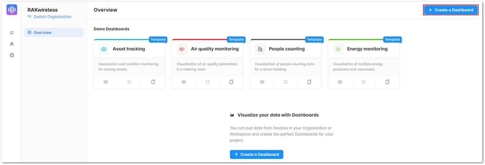Expand the People counting dashboard fullscreen
The height and width of the screenshot is (165, 485).
286,82
